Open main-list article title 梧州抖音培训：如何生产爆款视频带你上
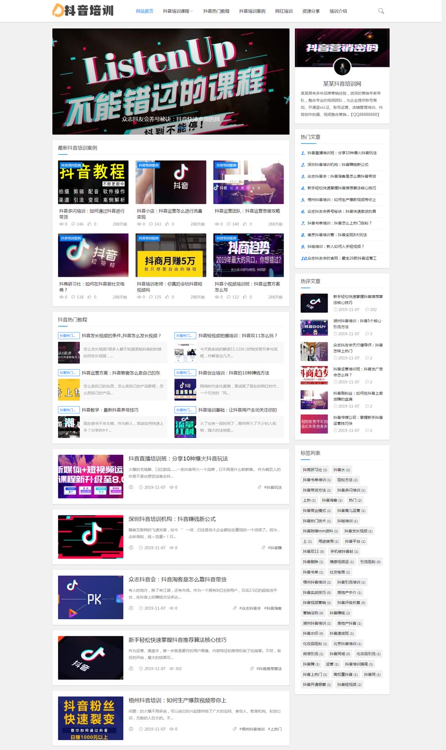Viewport: 446px width, 750px height. tap(177, 700)
